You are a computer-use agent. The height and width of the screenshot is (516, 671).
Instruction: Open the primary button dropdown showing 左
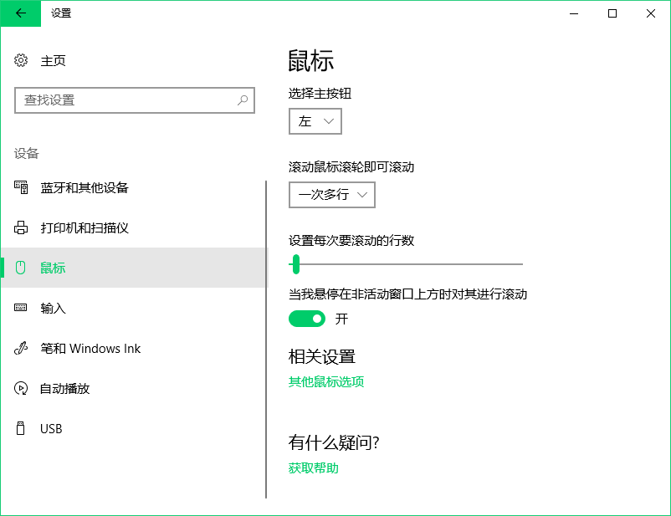click(315, 120)
